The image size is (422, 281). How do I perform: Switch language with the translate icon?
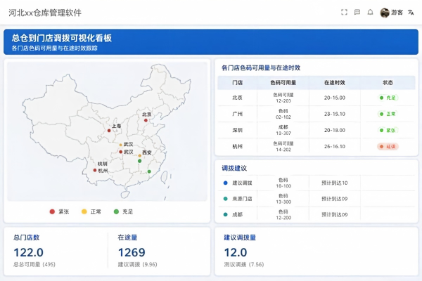pos(411,13)
